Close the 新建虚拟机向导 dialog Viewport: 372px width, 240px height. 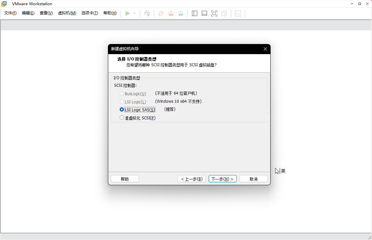265,49
